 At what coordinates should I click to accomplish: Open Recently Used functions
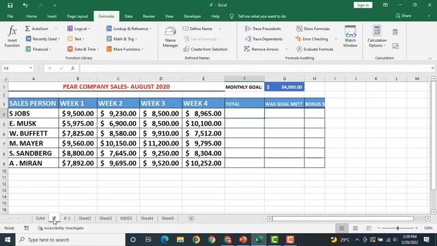pos(42,39)
